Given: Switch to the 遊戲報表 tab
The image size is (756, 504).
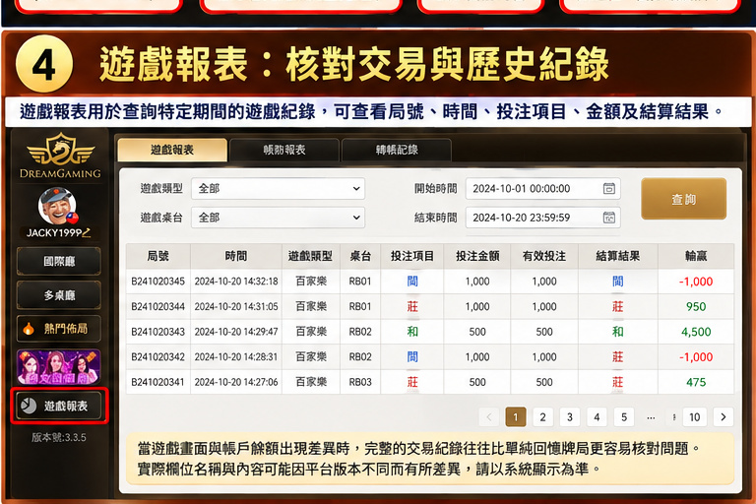Looking at the screenshot, I should [x=172, y=150].
